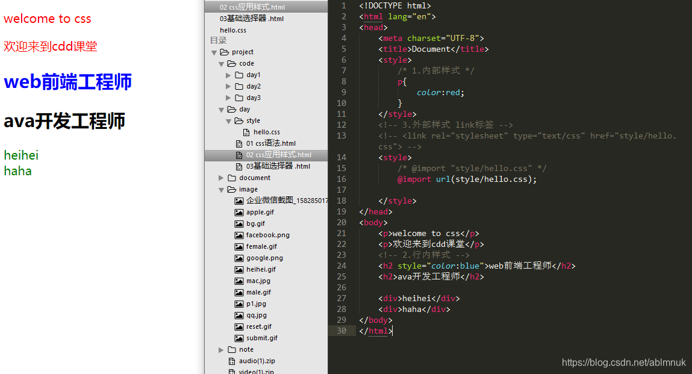692x374 pixels.
Task: Click the mac.jpg image icon
Action: coord(238,281)
